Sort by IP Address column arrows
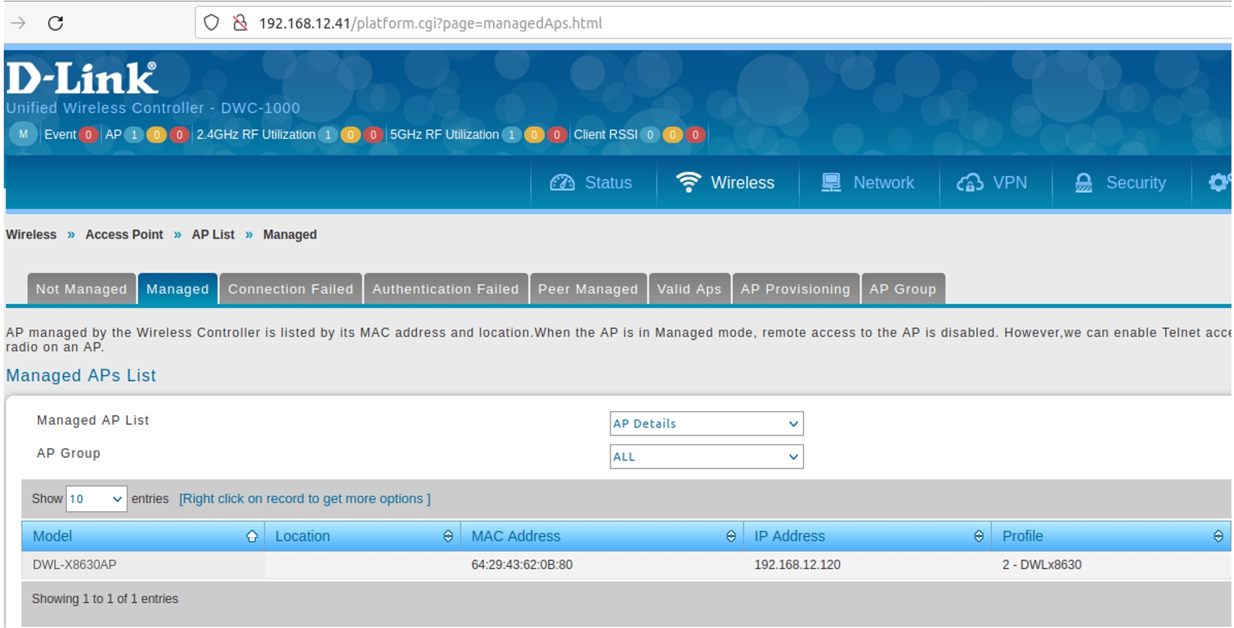 (979, 536)
